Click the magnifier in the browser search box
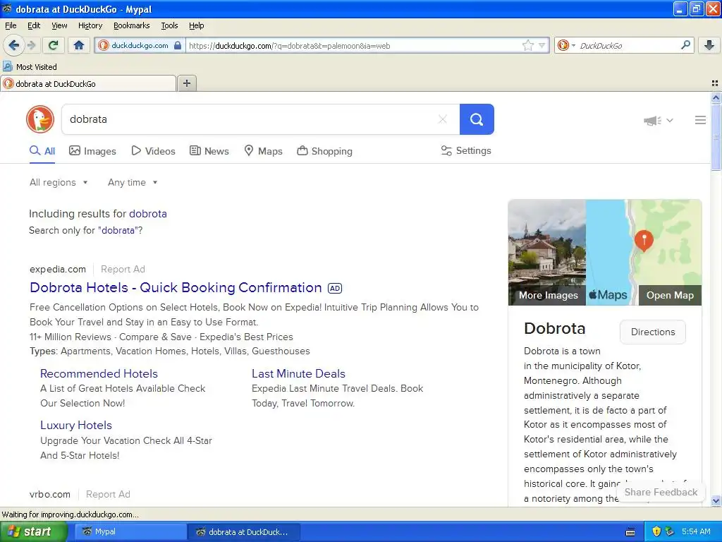Viewport: 722px width, 542px height. click(x=685, y=44)
